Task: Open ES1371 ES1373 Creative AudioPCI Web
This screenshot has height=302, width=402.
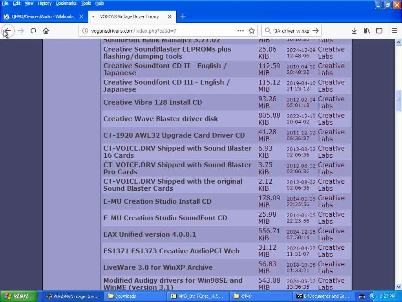Action: coord(171,251)
